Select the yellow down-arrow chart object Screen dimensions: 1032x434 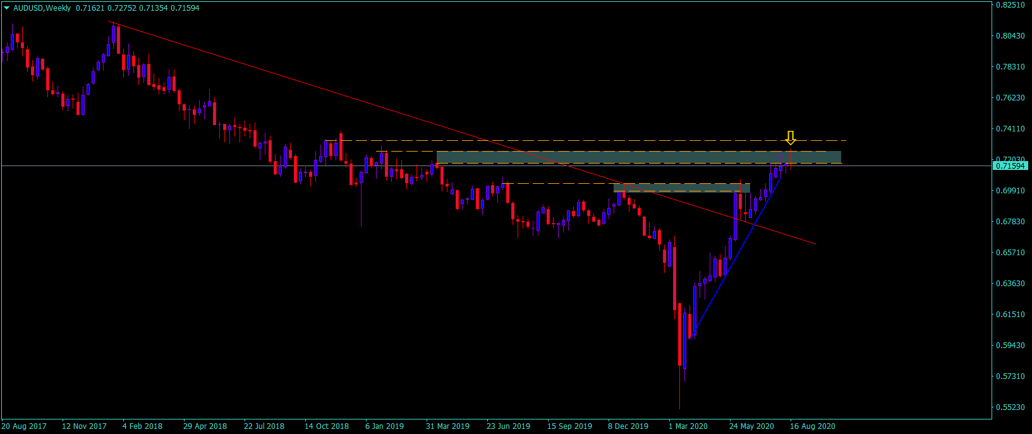coord(790,138)
